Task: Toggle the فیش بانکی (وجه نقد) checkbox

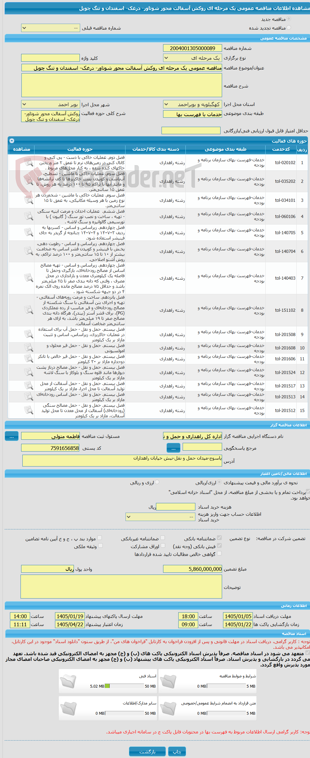Action: tap(219, 546)
